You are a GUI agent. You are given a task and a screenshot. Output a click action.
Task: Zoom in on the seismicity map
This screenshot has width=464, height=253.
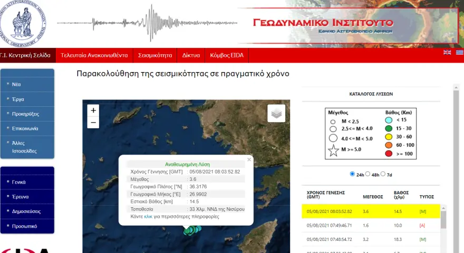(x=93, y=110)
